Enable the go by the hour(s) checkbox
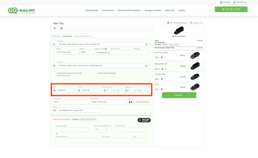 (54, 73)
